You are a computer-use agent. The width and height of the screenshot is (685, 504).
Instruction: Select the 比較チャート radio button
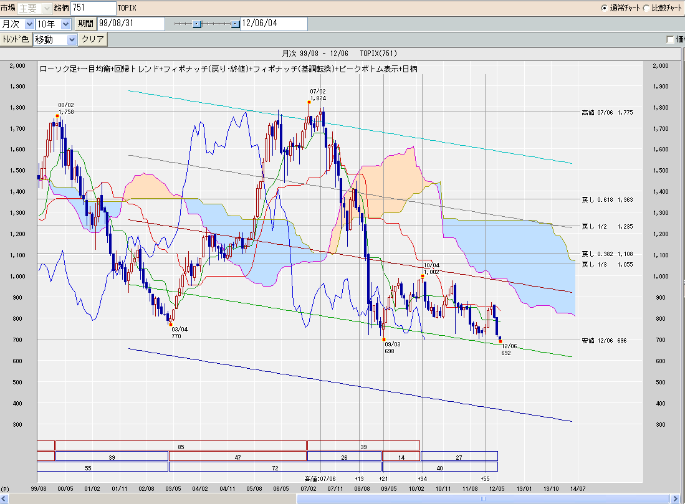[646, 8]
